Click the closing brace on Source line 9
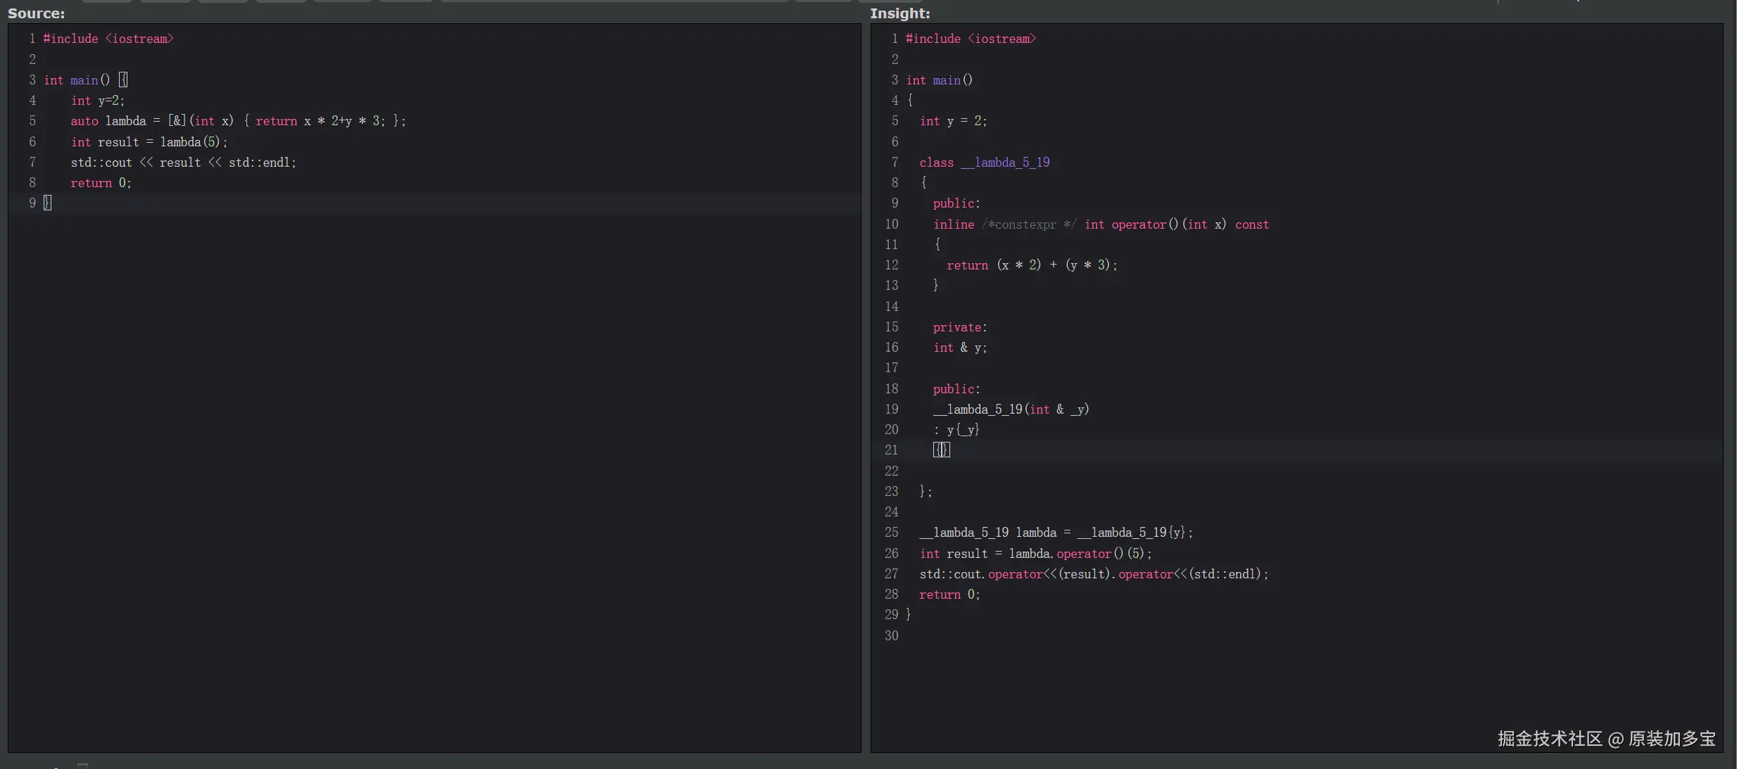 (x=47, y=203)
